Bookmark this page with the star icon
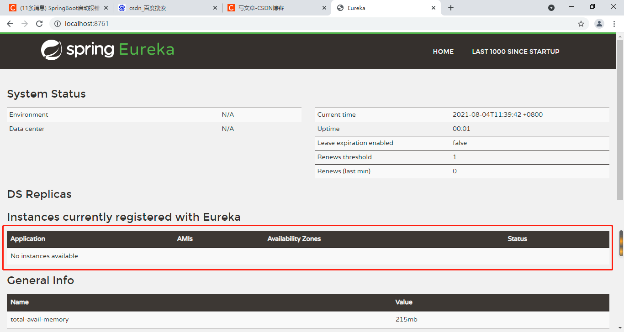 (581, 24)
